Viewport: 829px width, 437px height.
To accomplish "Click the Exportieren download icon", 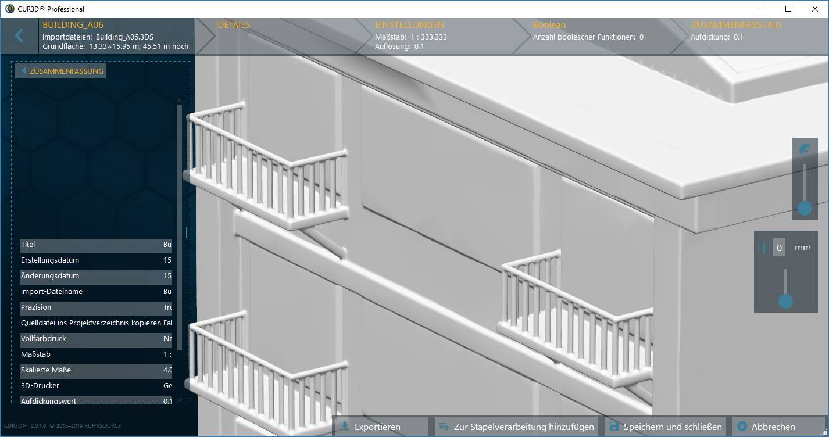I will pos(345,426).
